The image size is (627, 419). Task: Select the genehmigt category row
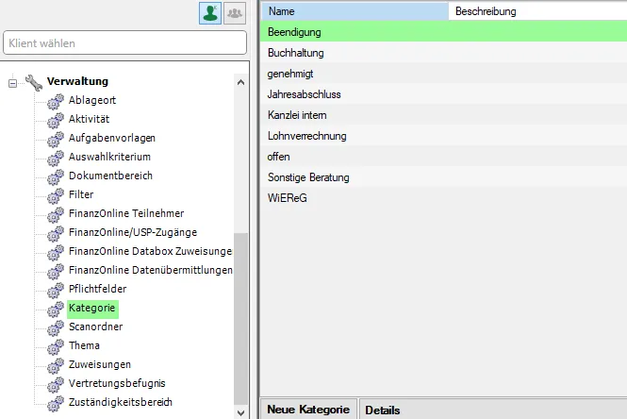coord(443,74)
